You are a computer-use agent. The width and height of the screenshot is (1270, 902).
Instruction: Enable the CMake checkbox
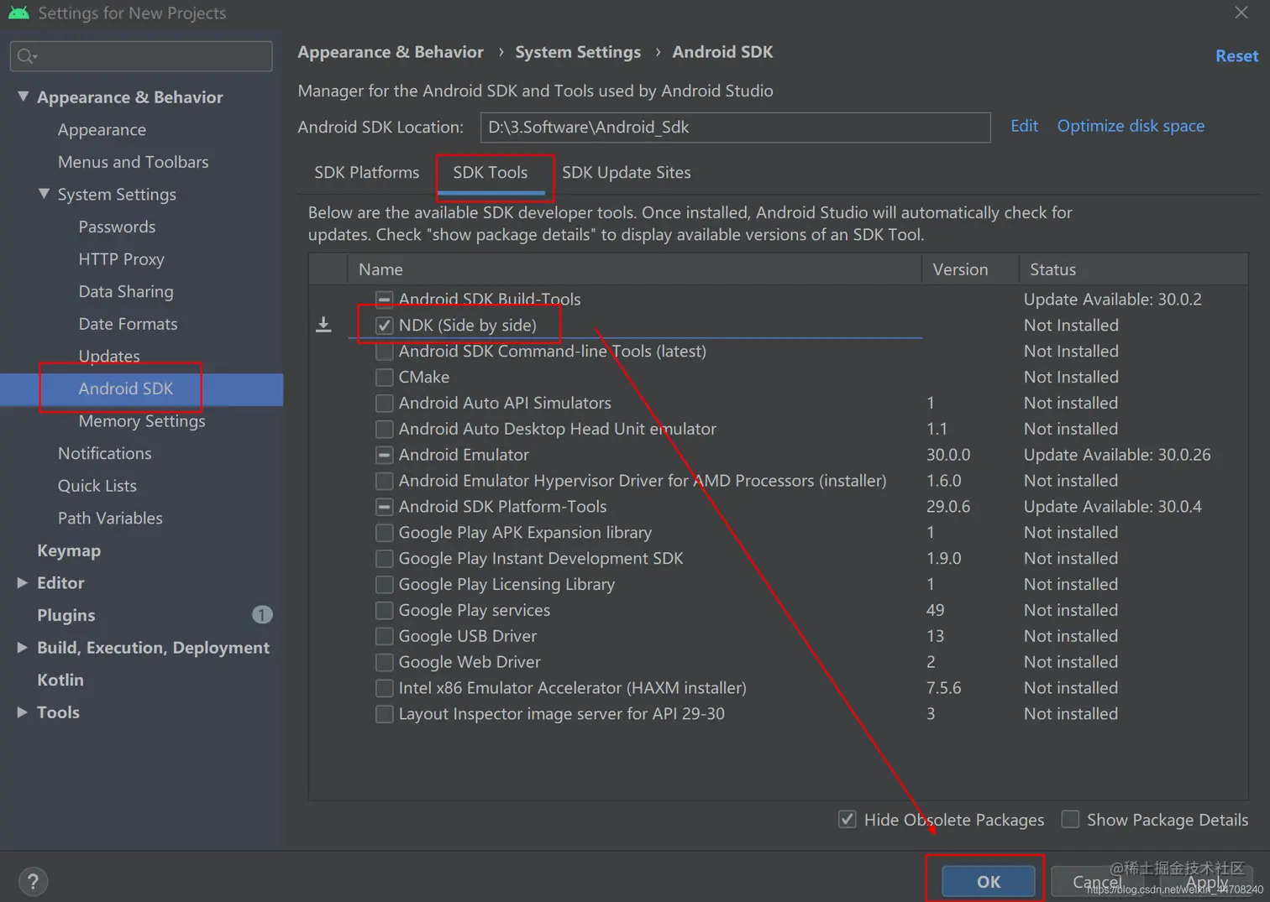pyautogui.click(x=384, y=378)
